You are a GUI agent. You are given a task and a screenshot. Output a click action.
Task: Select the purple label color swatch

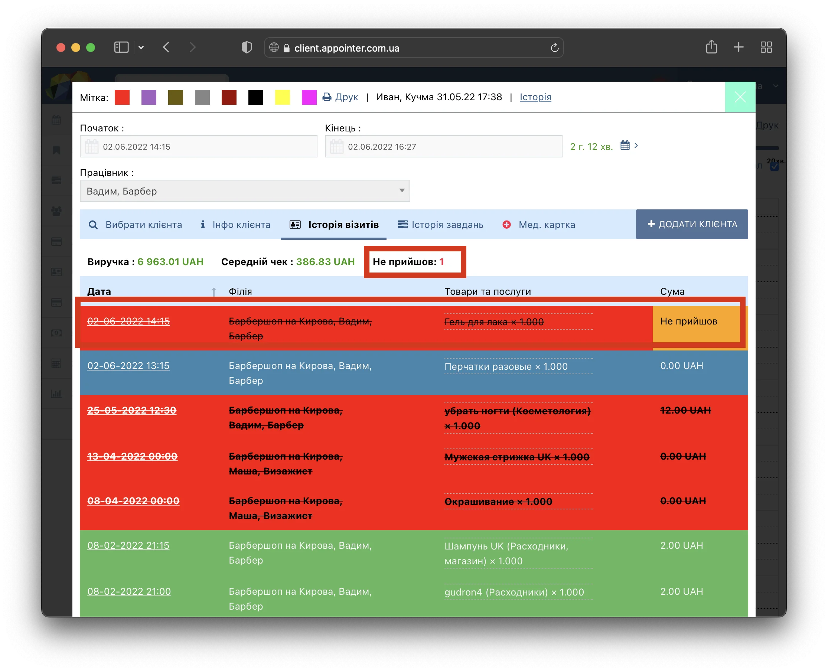click(x=149, y=97)
